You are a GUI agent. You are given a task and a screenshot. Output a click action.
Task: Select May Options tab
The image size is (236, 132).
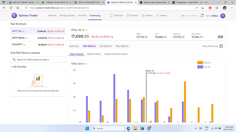pyautogui.click(x=122, y=46)
